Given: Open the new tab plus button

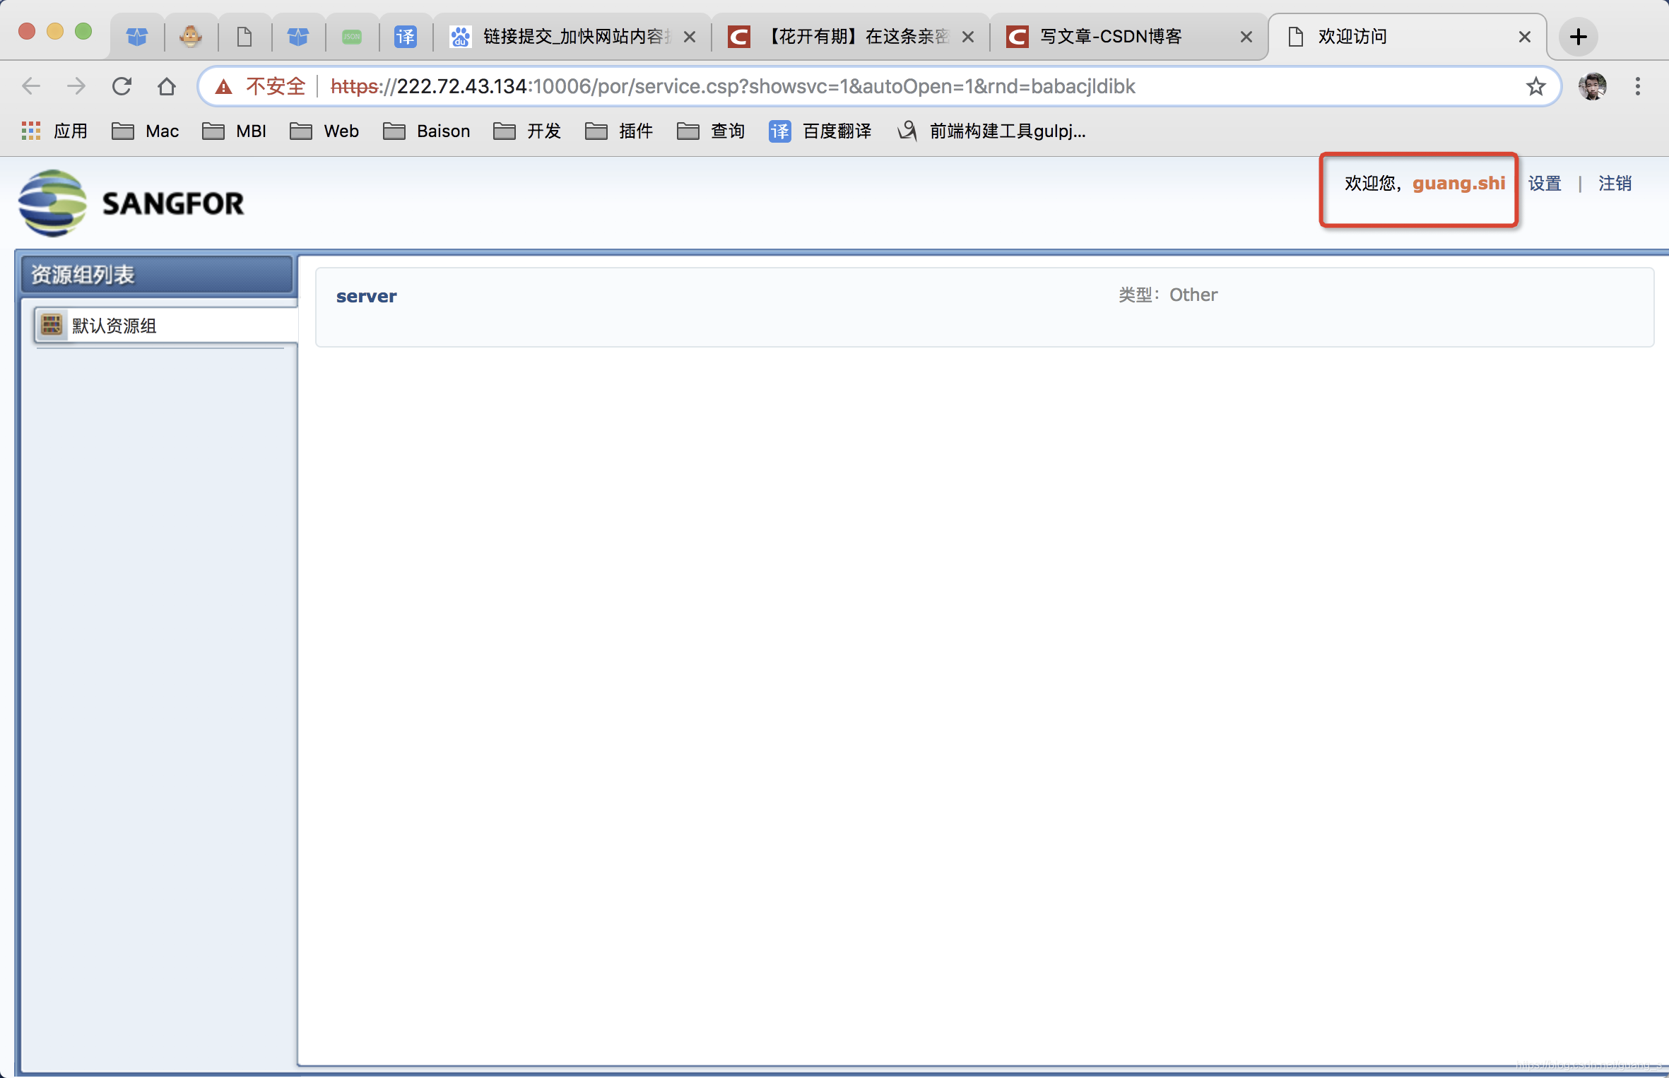Looking at the screenshot, I should tap(1578, 37).
